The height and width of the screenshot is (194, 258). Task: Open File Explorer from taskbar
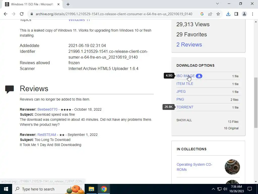[91, 189]
